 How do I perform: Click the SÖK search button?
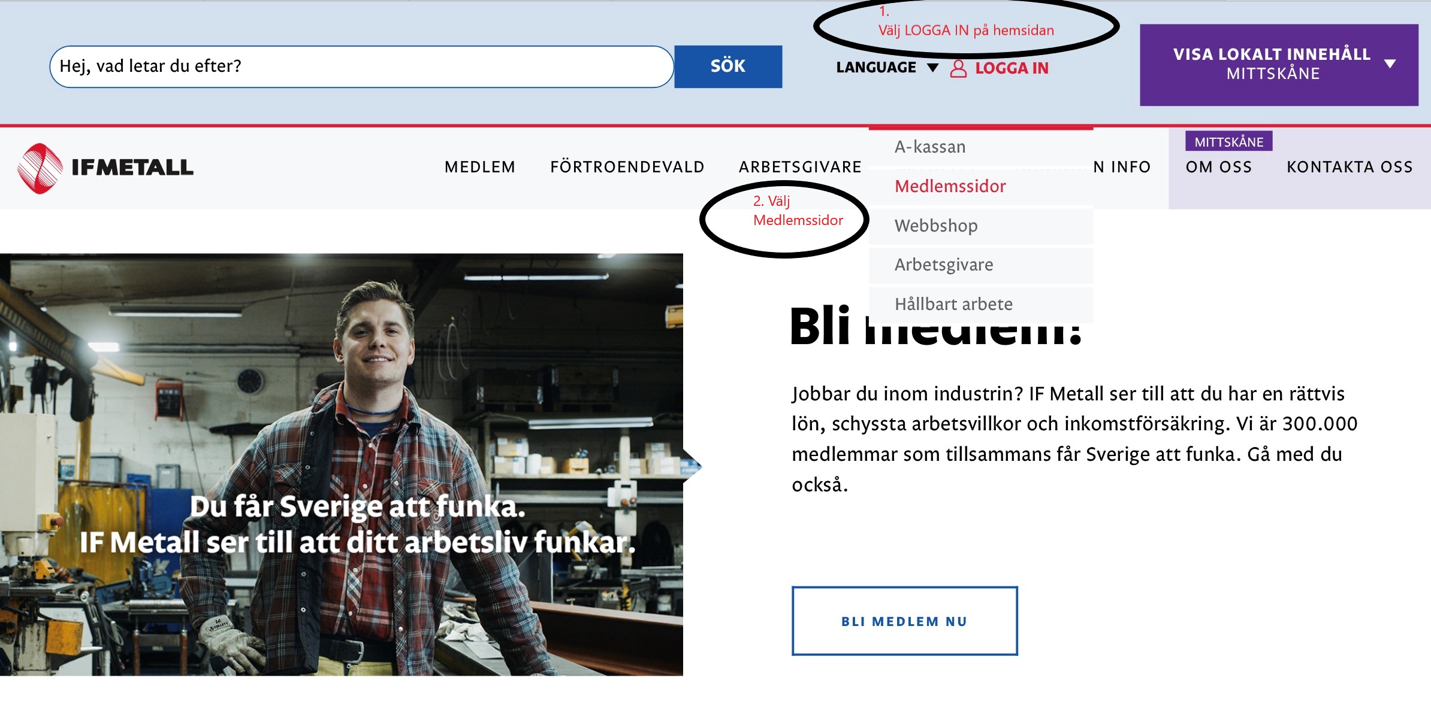tap(727, 66)
